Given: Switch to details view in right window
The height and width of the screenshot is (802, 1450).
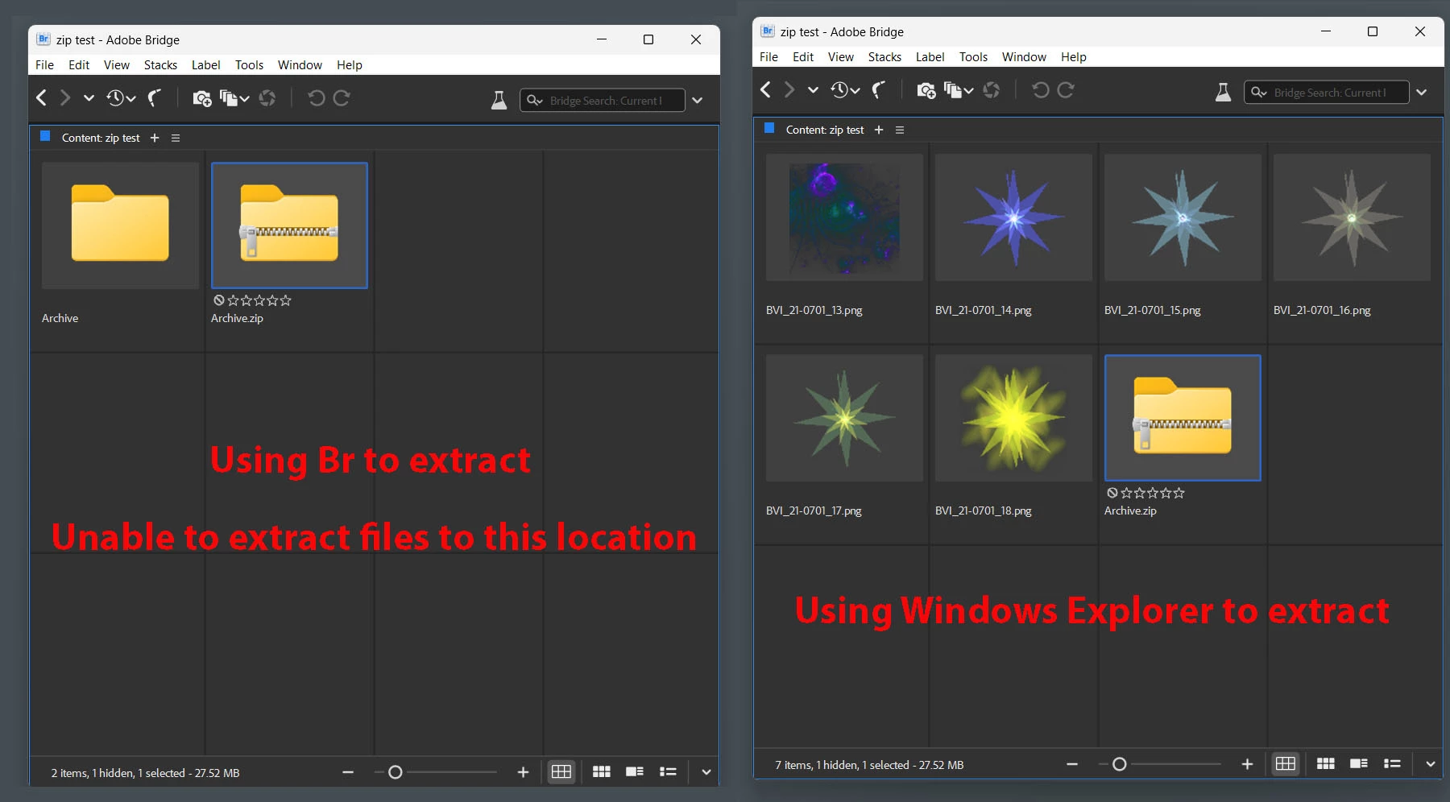Looking at the screenshot, I should (x=1359, y=764).
